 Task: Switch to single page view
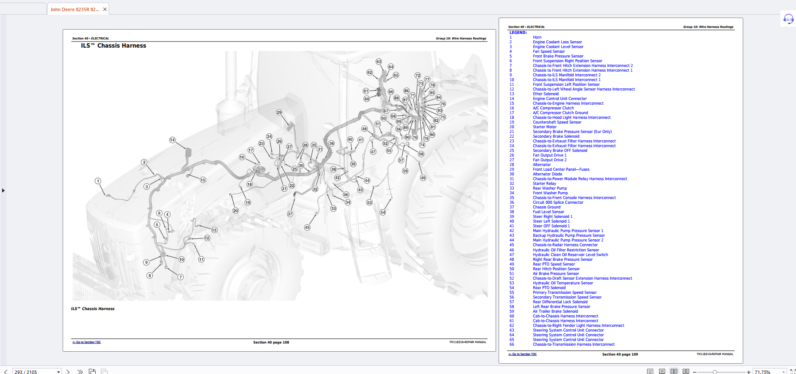[x=650, y=371]
